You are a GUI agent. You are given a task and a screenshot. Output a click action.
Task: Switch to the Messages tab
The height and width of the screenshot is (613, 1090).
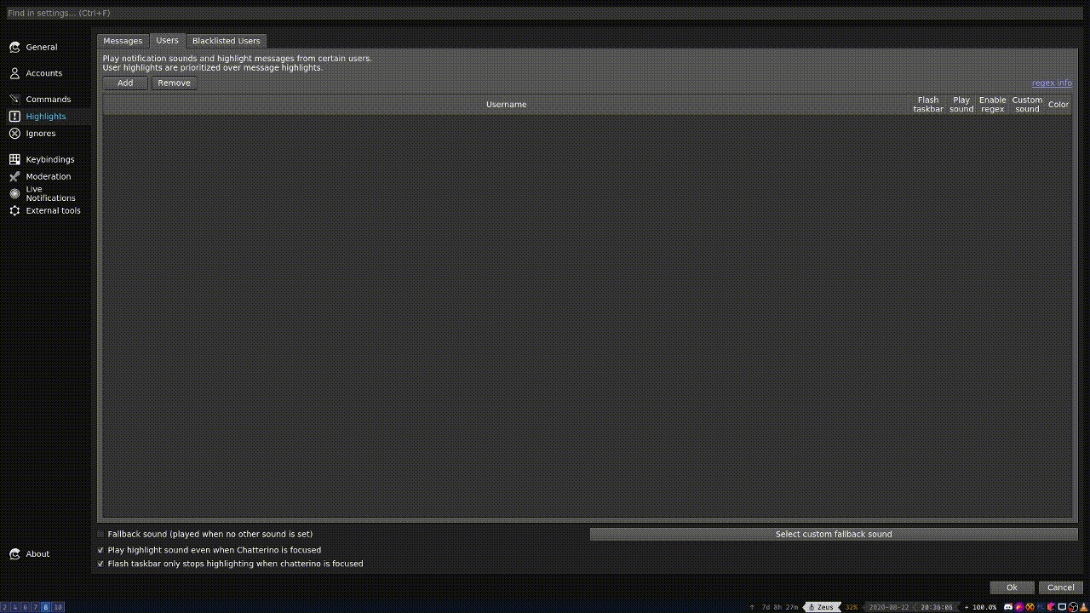coord(123,40)
